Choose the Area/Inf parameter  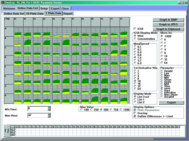(162, 97)
